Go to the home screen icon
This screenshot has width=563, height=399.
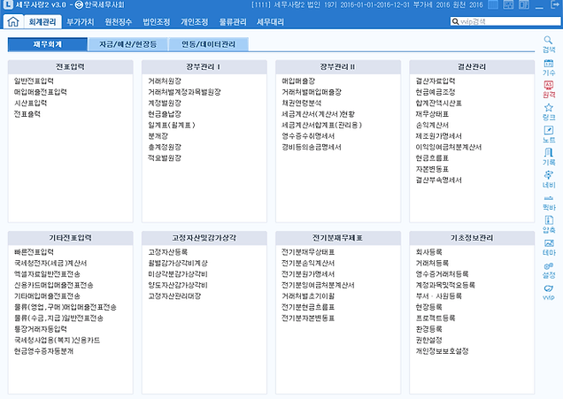[x=13, y=22]
